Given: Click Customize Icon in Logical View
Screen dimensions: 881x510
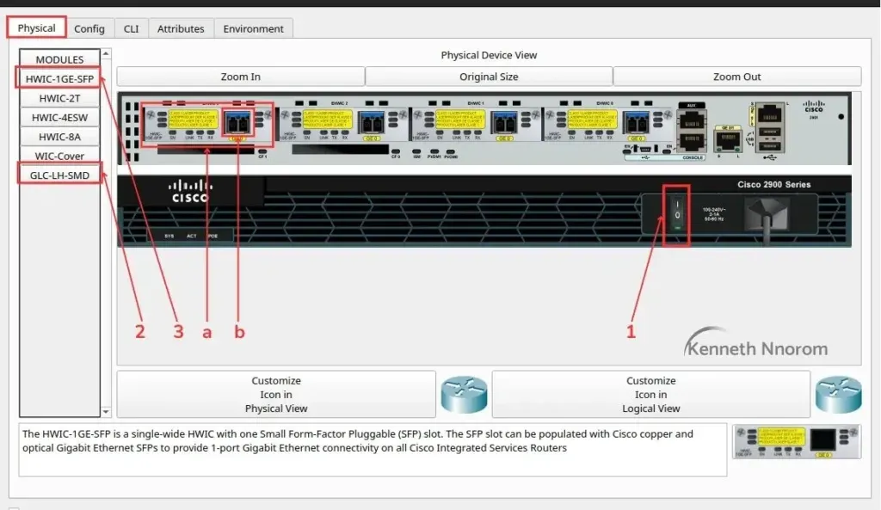Looking at the screenshot, I should 650,394.
